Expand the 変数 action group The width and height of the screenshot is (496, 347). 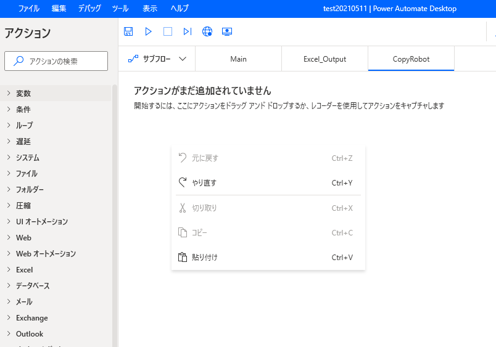point(23,93)
